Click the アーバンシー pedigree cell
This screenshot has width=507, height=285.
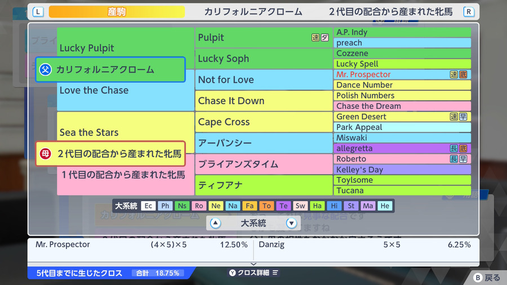tap(264, 143)
